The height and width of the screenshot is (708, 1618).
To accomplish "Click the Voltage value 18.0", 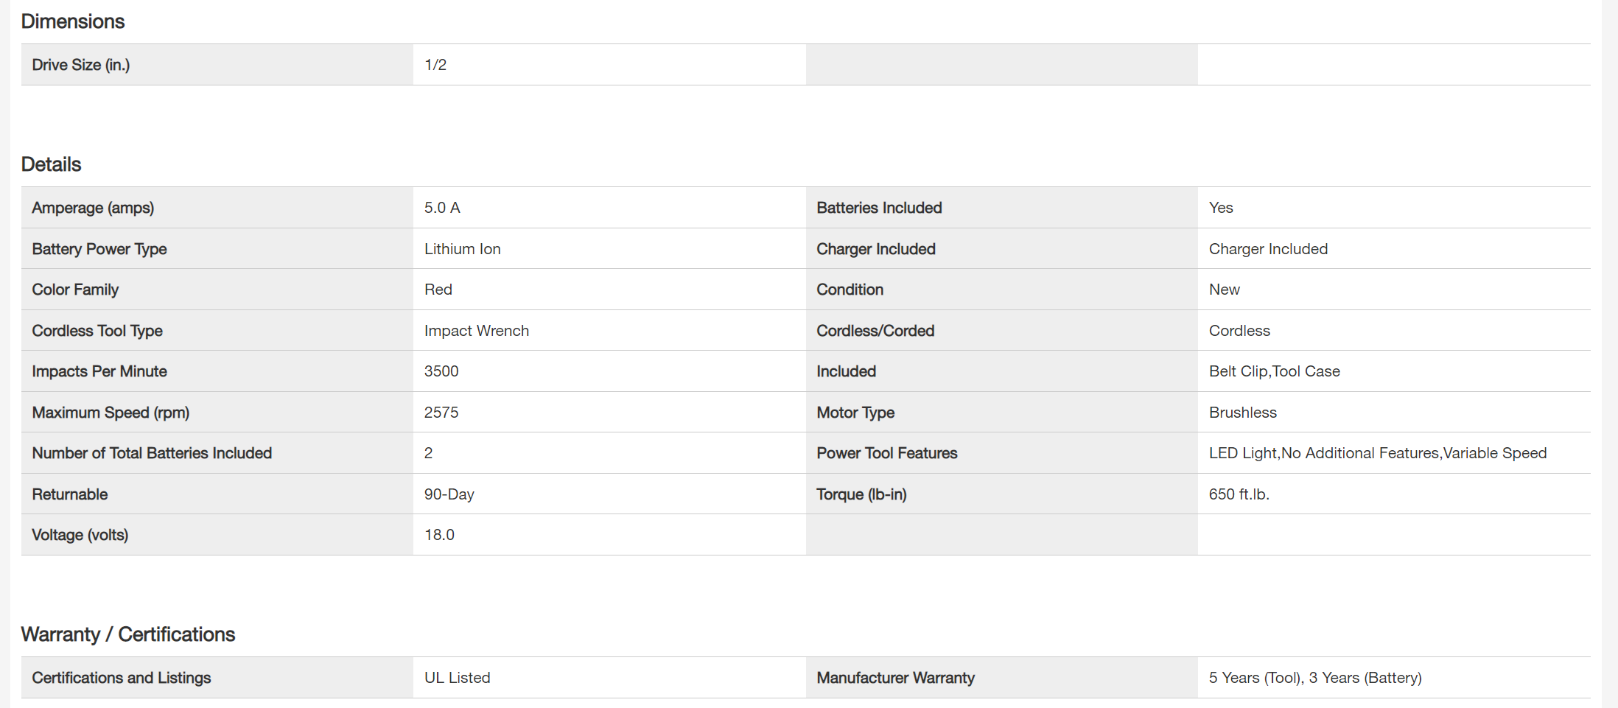I will pyautogui.click(x=439, y=535).
